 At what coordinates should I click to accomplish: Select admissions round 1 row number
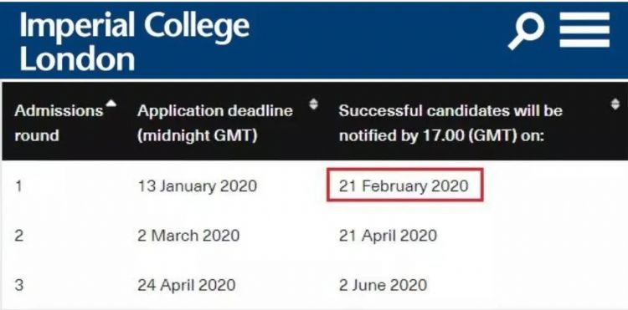tap(18, 186)
